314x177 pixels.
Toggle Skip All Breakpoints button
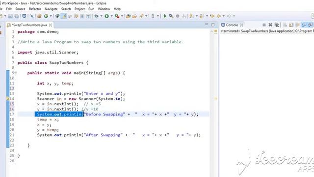[x=32, y=16]
